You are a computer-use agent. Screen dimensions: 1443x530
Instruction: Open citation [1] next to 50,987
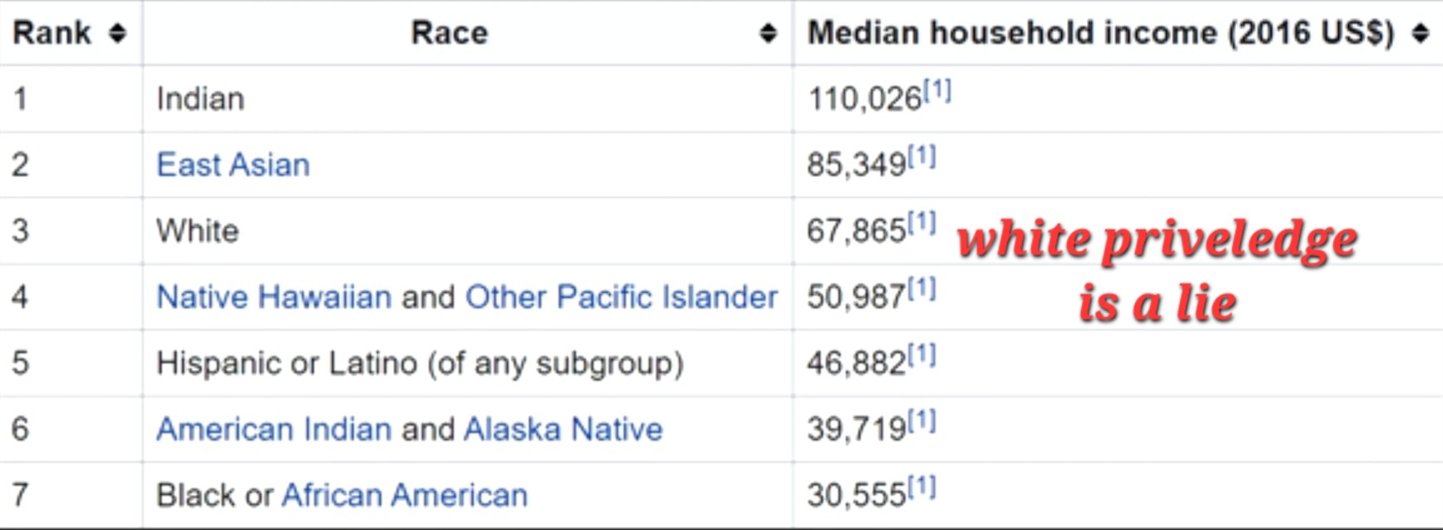pyautogui.click(x=922, y=288)
